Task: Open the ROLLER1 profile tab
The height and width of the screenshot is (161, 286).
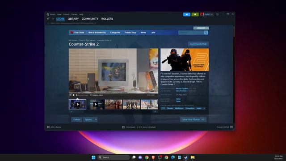Action: [x=107, y=19]
